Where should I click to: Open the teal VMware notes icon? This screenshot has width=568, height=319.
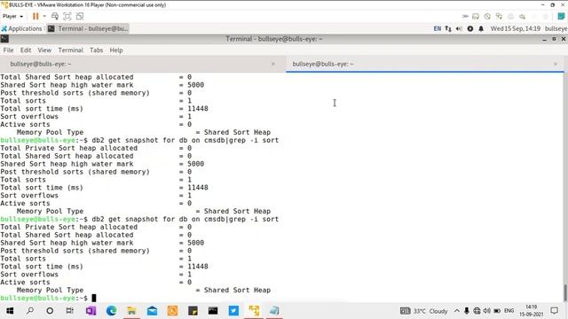point(561,16)
